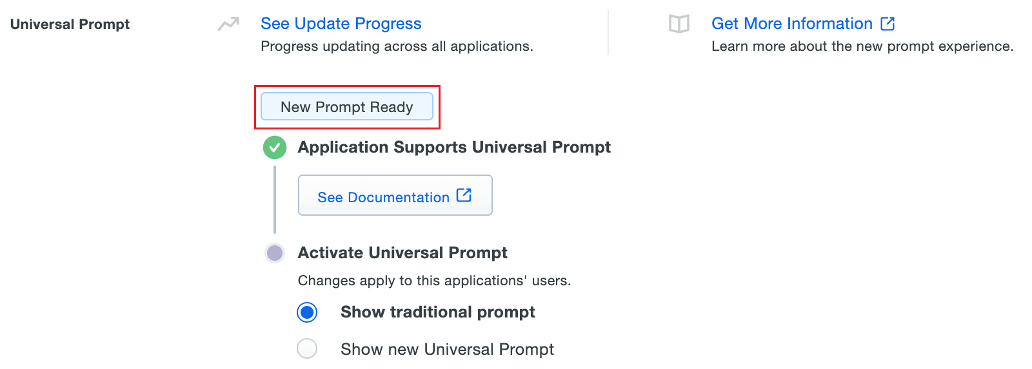
Task: Click the 'Progress updating across all applications' text
Action: (397, 46)
